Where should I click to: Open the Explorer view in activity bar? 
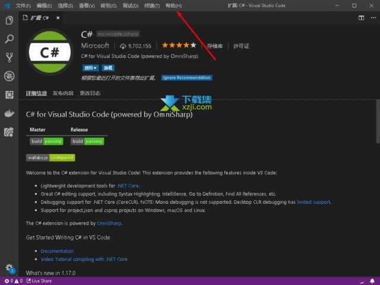(9, 20)
